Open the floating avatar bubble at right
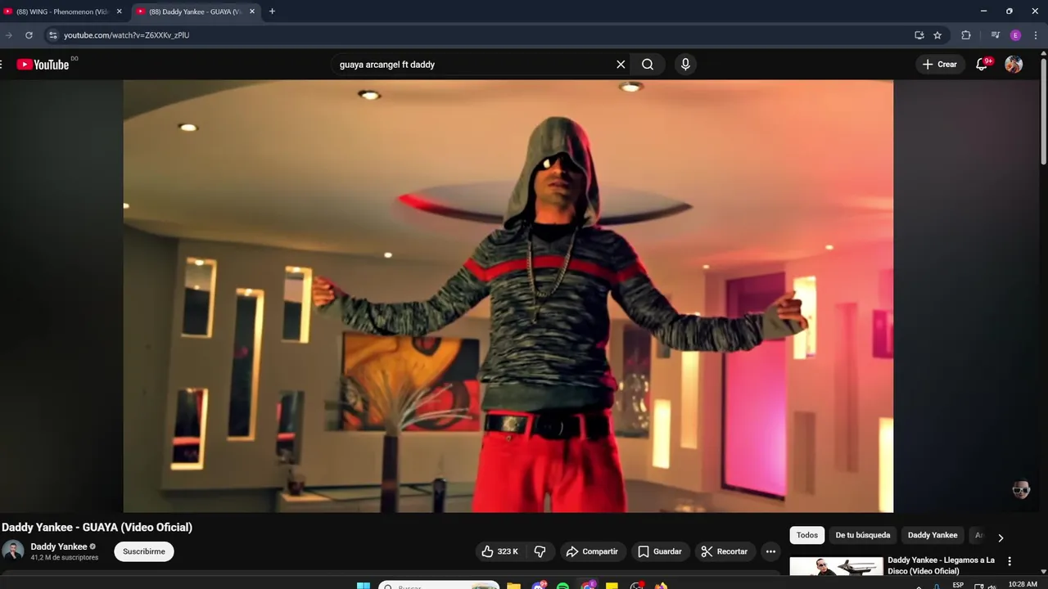This screenshot has width=1048, height=589. coord(1020,490)
